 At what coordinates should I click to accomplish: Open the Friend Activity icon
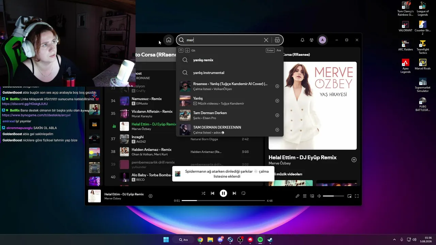(311, 40)
